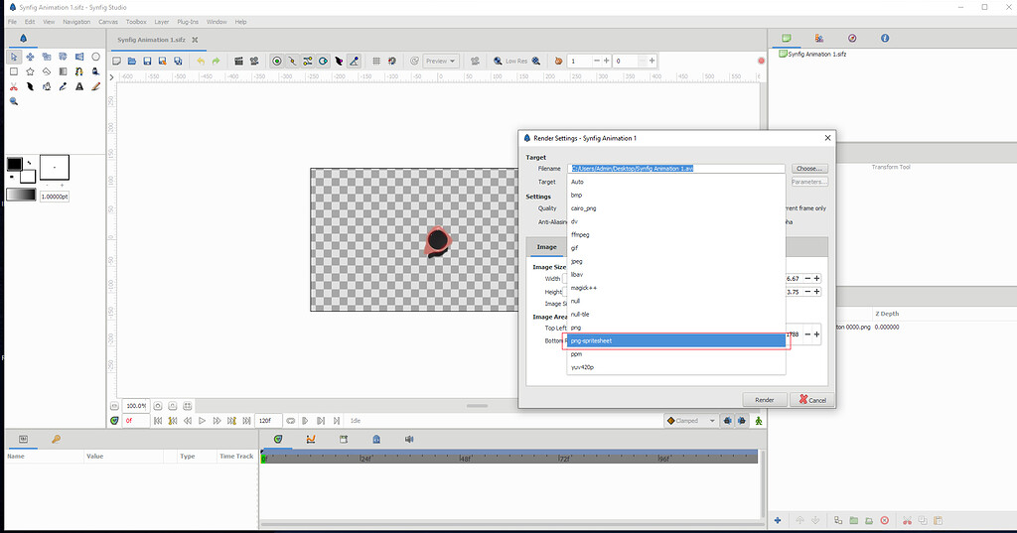The image size is (1017, 533).
Task: Toggle the Low Res rendering button
Action: [x=515, y=61]
